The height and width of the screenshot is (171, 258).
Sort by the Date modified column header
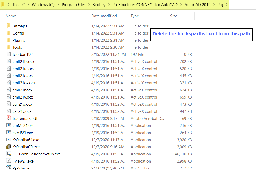(104, 16)
